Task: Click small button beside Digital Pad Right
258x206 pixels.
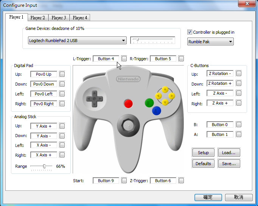Action: click(x=62, y=104)
